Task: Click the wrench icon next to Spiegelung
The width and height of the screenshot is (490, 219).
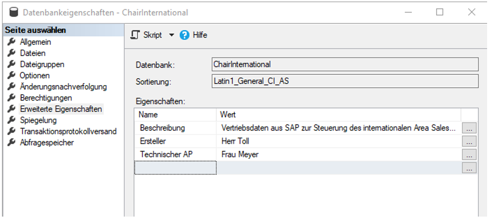Action: click(x=11, y=120)
